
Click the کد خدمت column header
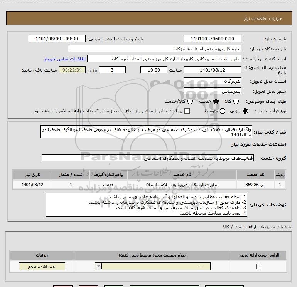pos(255,175)
